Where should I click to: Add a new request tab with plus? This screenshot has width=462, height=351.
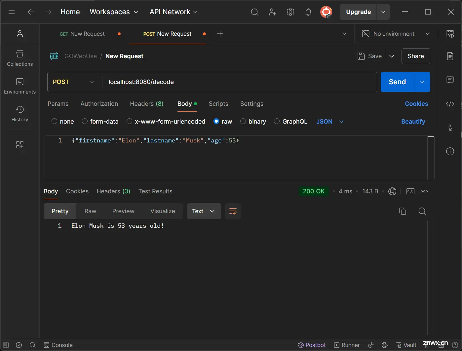(x=220, y=34)
